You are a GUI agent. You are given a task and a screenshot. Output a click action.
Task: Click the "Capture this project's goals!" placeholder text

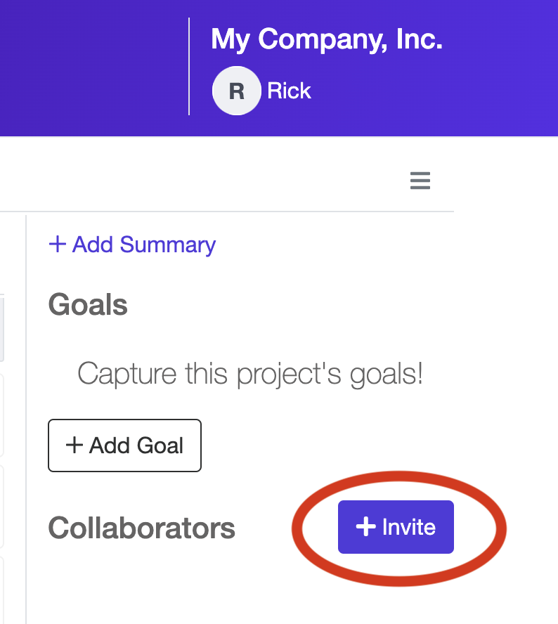click(x=250, y=374)
